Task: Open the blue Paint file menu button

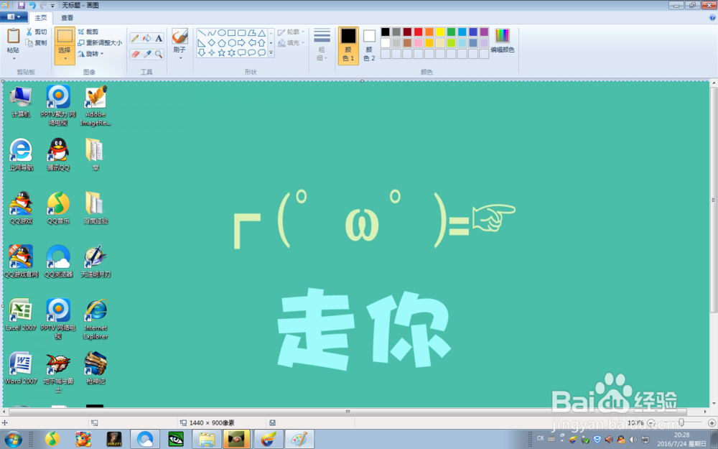Action: [x=13, y=17]
